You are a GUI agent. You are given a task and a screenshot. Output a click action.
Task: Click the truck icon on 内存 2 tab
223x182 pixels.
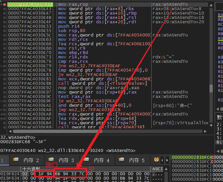point(16,160)
